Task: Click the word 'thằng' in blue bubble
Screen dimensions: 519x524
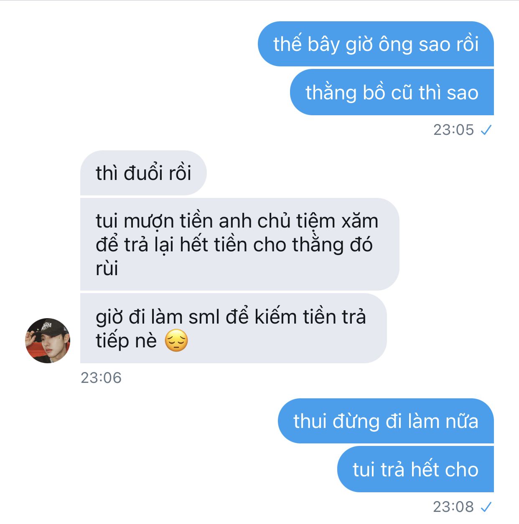Action: click(x=331, y=92)
